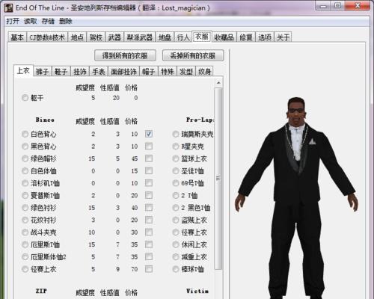
Task: Select the 白色背心 radio button
Action: pyautogui.click(x=25, y=134)
